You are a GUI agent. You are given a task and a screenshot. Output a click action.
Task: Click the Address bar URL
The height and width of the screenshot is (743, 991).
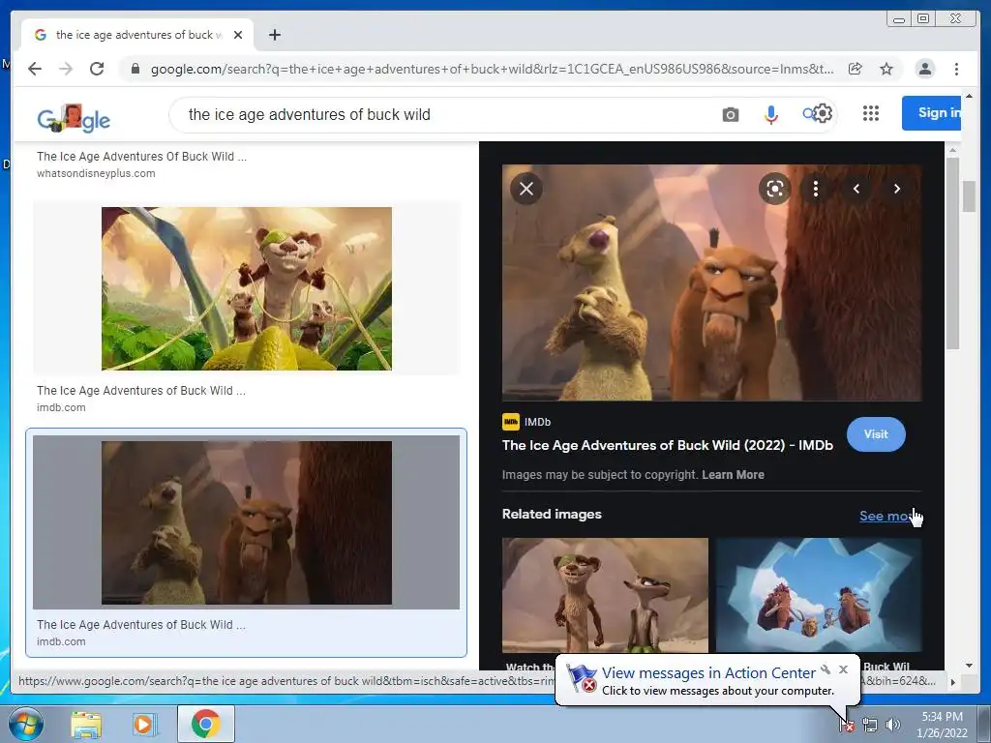492,69
